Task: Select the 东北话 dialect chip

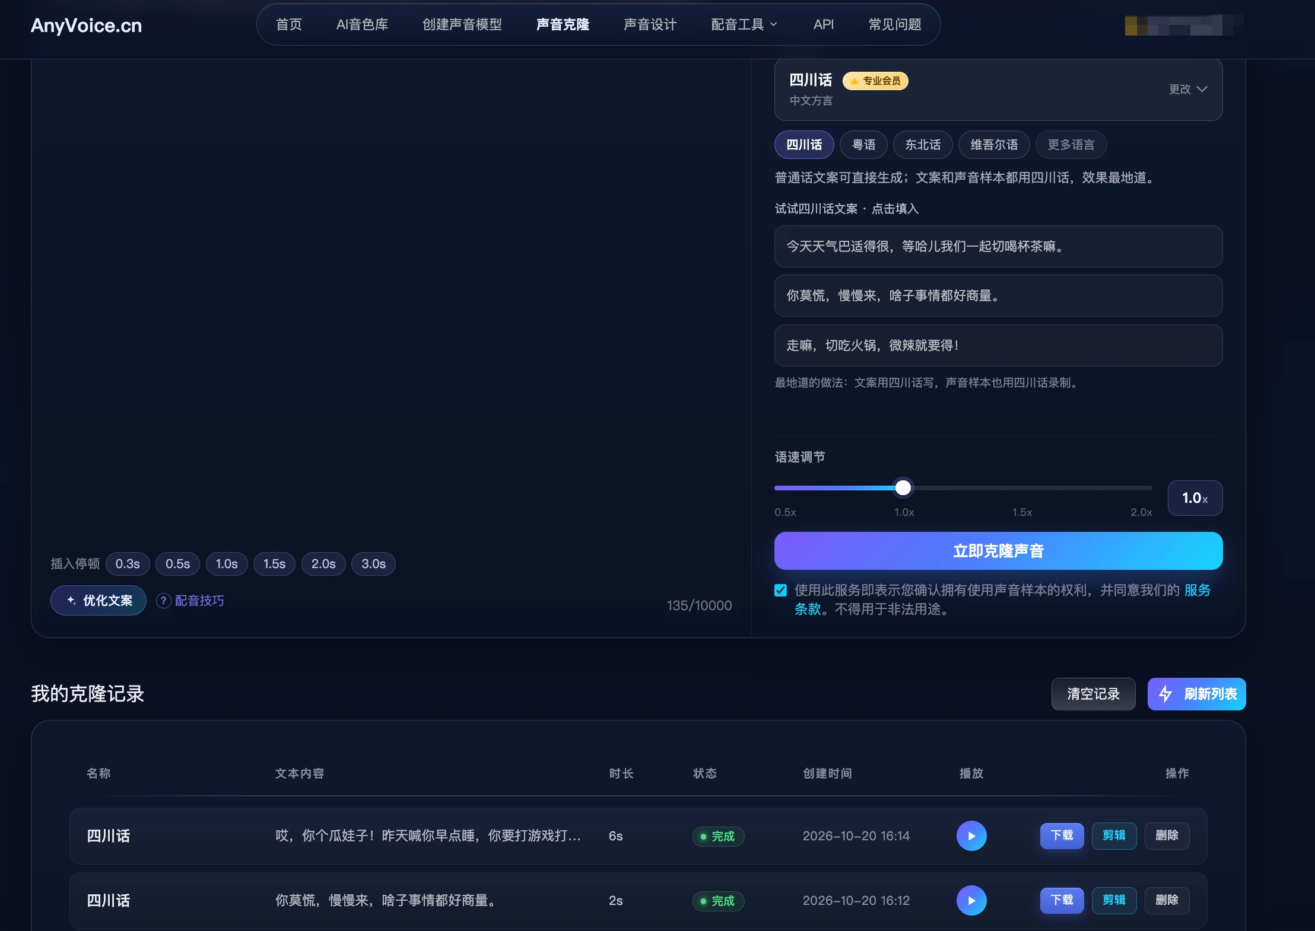Action: point(923,145)
